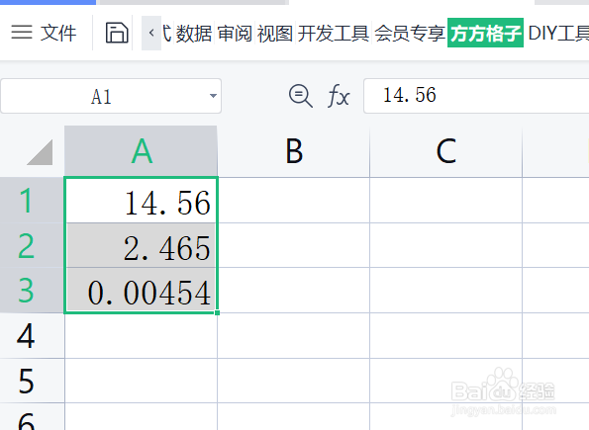Viewport: 589px width, 430px height.
Task: Select column C header
Action: [445, 151]
